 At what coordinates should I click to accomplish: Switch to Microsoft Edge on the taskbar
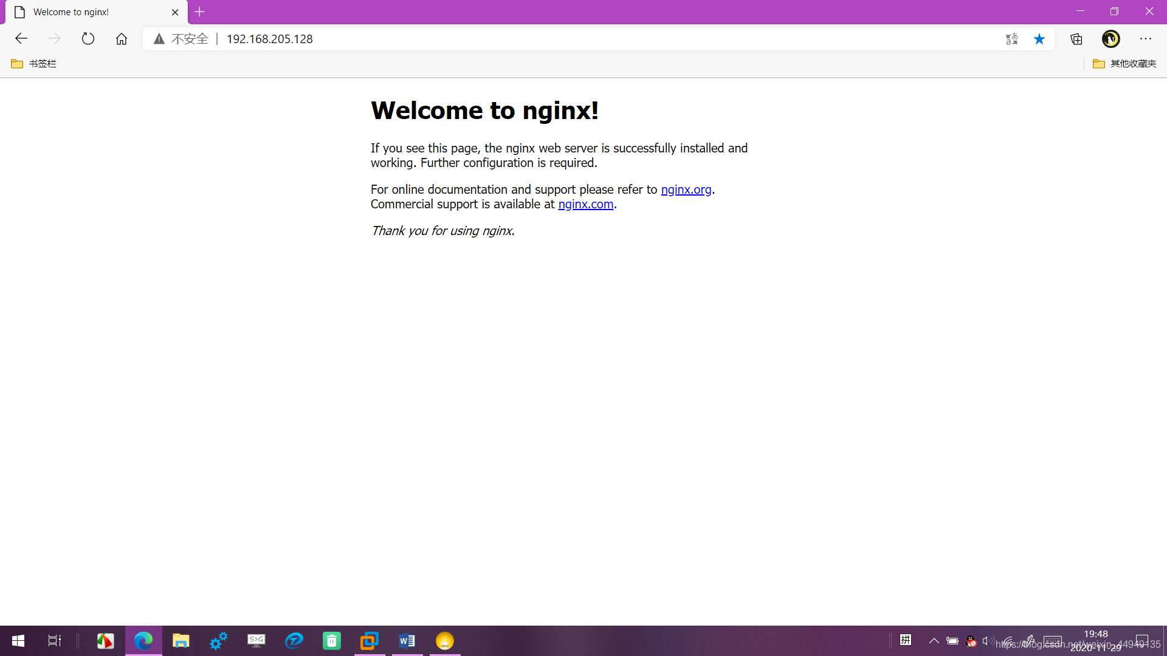click(143, 641)
